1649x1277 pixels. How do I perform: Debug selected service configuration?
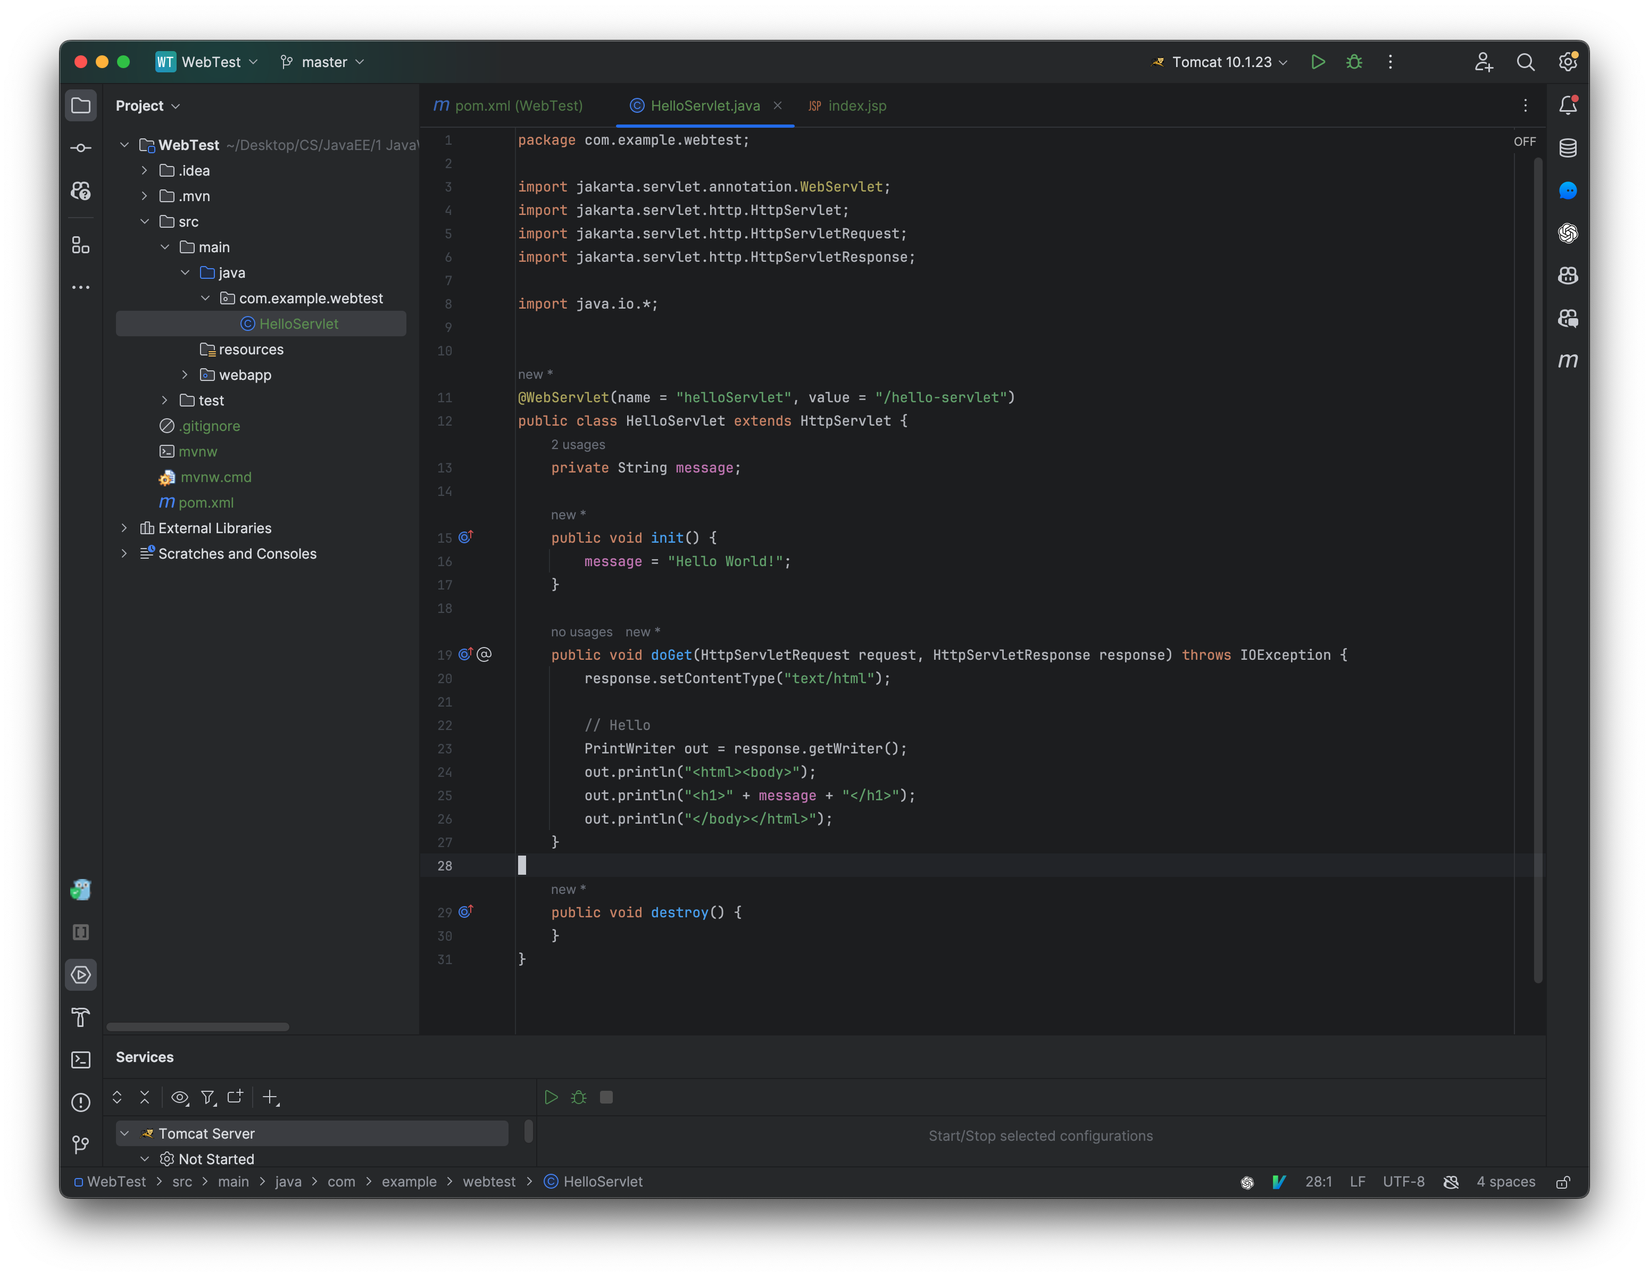point(579,1097)
